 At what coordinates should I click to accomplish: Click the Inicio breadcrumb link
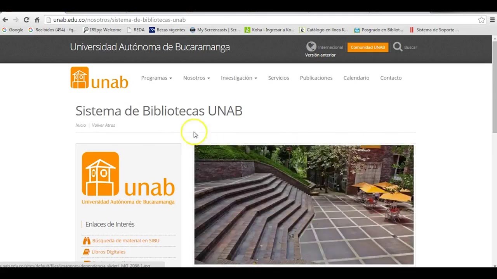point(81,125)
